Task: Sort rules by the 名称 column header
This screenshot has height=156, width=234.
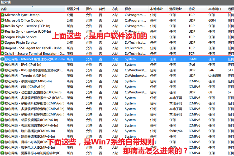Action: [32, 9]
